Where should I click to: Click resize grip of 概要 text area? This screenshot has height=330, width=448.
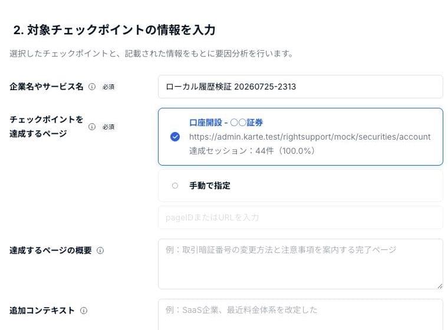coord(440,286)
